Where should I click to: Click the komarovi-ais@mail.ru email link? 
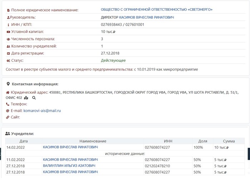coord(42,110)
